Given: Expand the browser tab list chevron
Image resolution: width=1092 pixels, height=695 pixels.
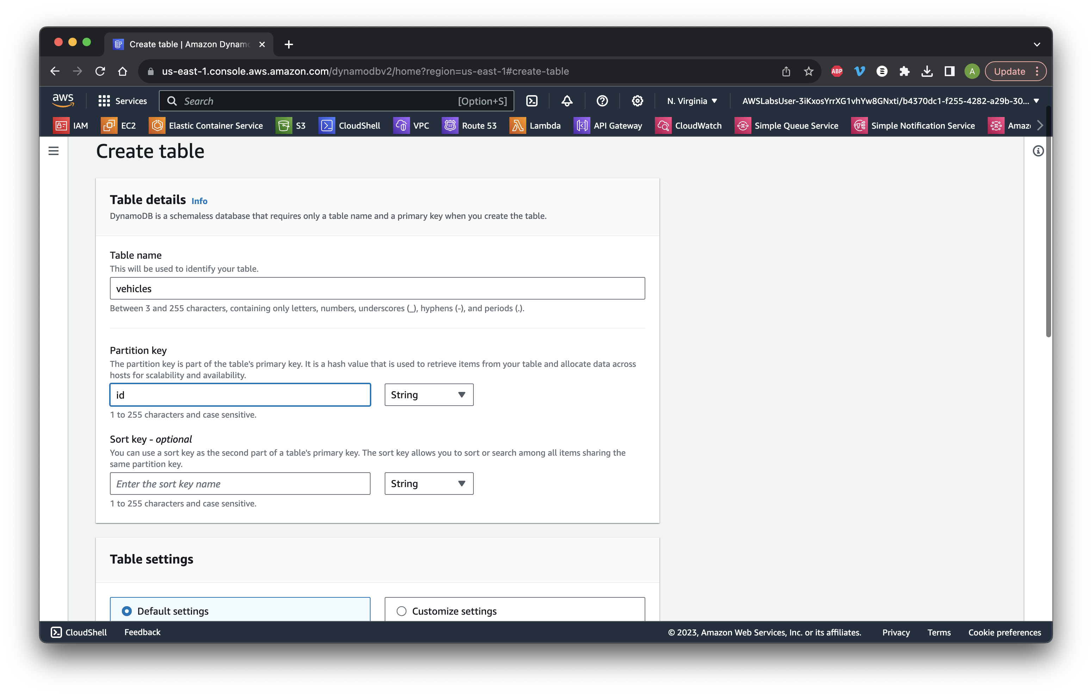Looking at the screenshot, I should click(x=1037, y=44).
